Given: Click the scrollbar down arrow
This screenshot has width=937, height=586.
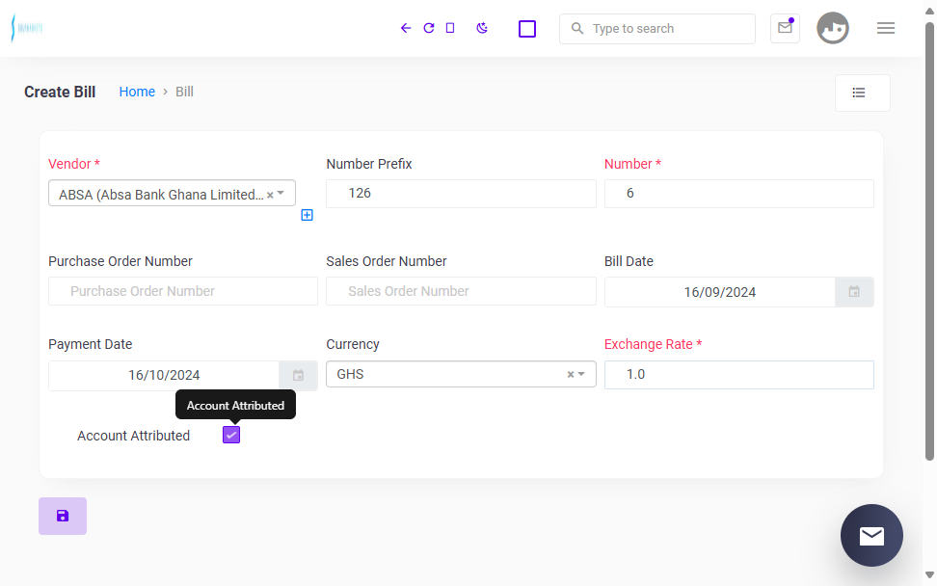Looking at the screenshot, I should click(929, 575).
